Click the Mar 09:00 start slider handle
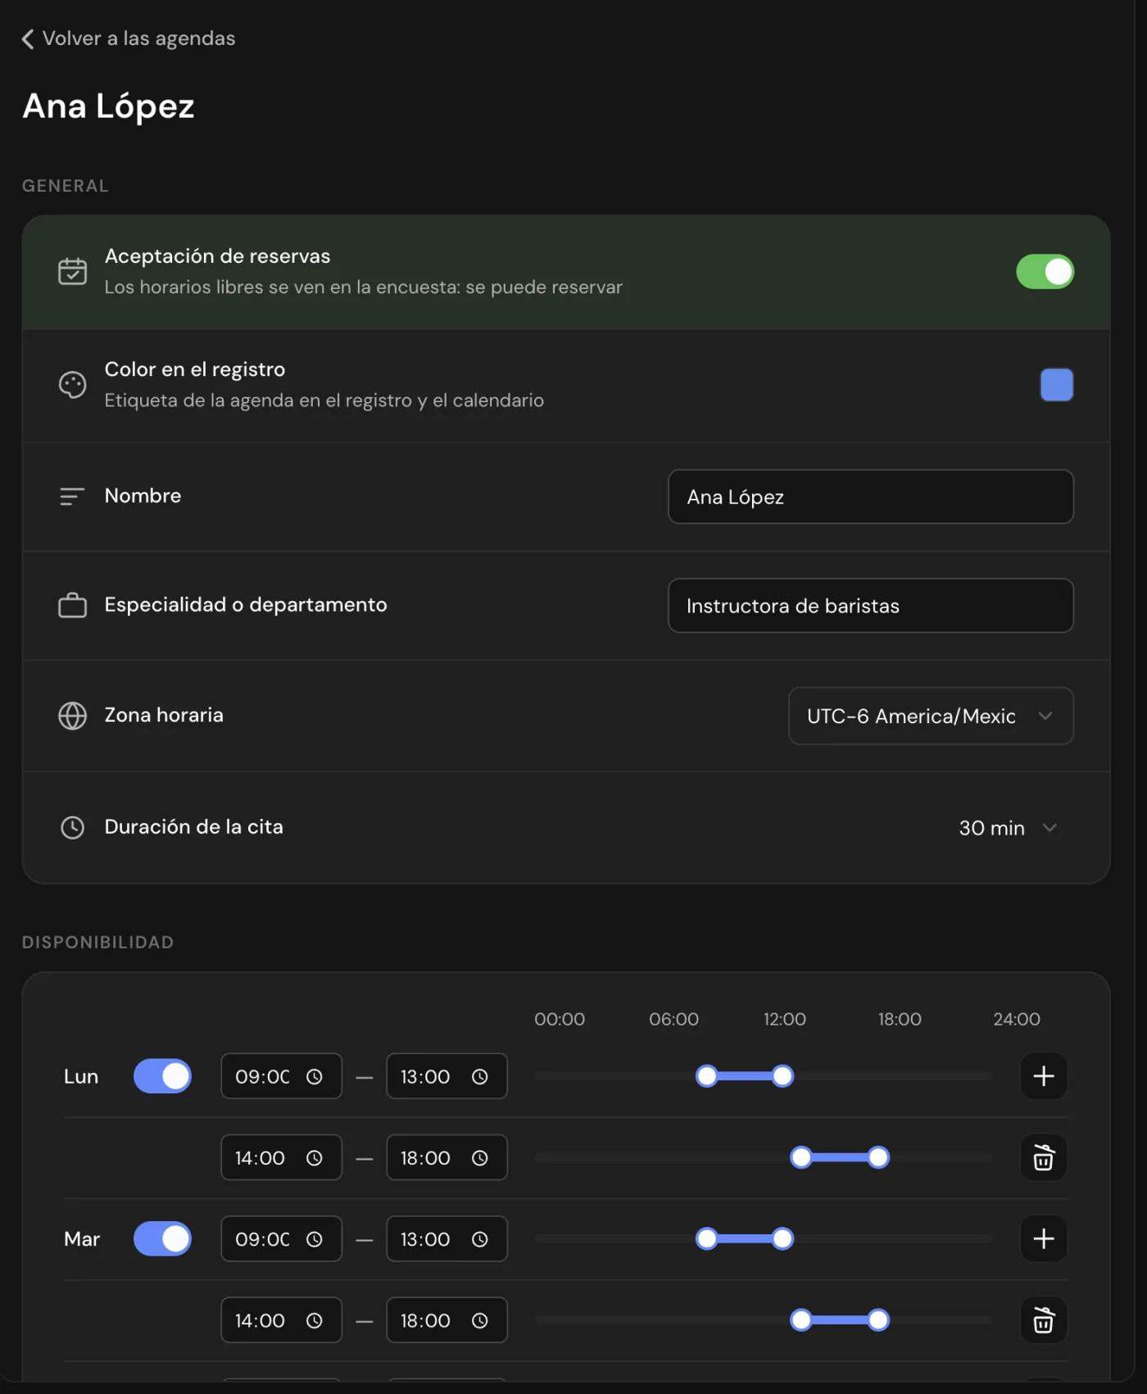 click(x=706, y=1238)
